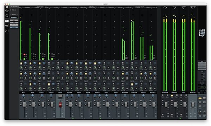Click the left knob in Monitoring section
Screen dimensions: 211x126
click(x=200, y=112)
